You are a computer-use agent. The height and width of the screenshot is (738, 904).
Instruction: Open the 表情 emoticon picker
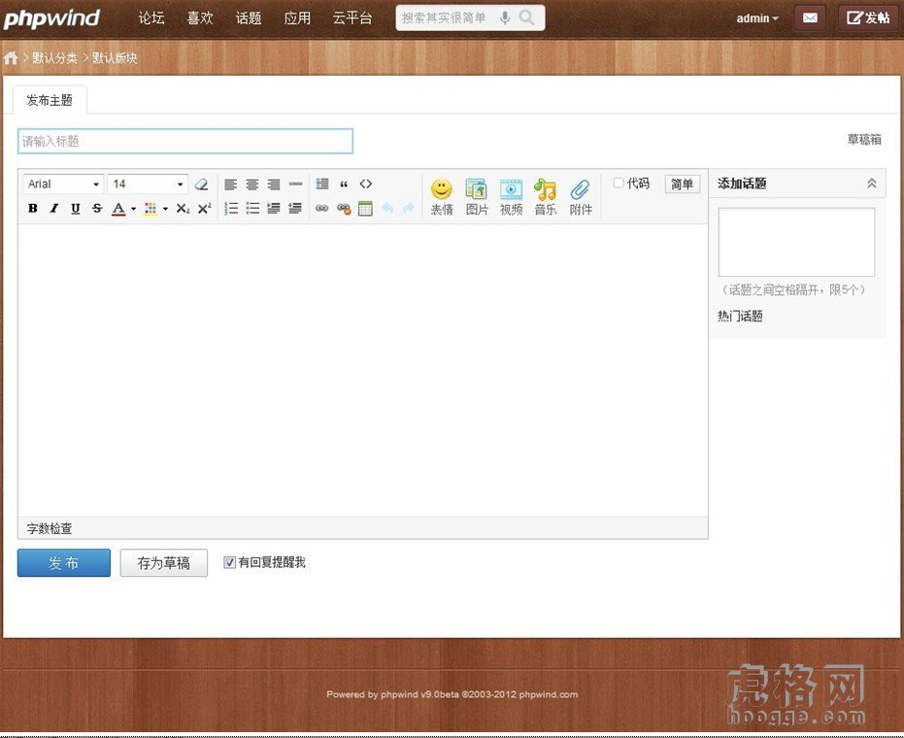point(442,196)
